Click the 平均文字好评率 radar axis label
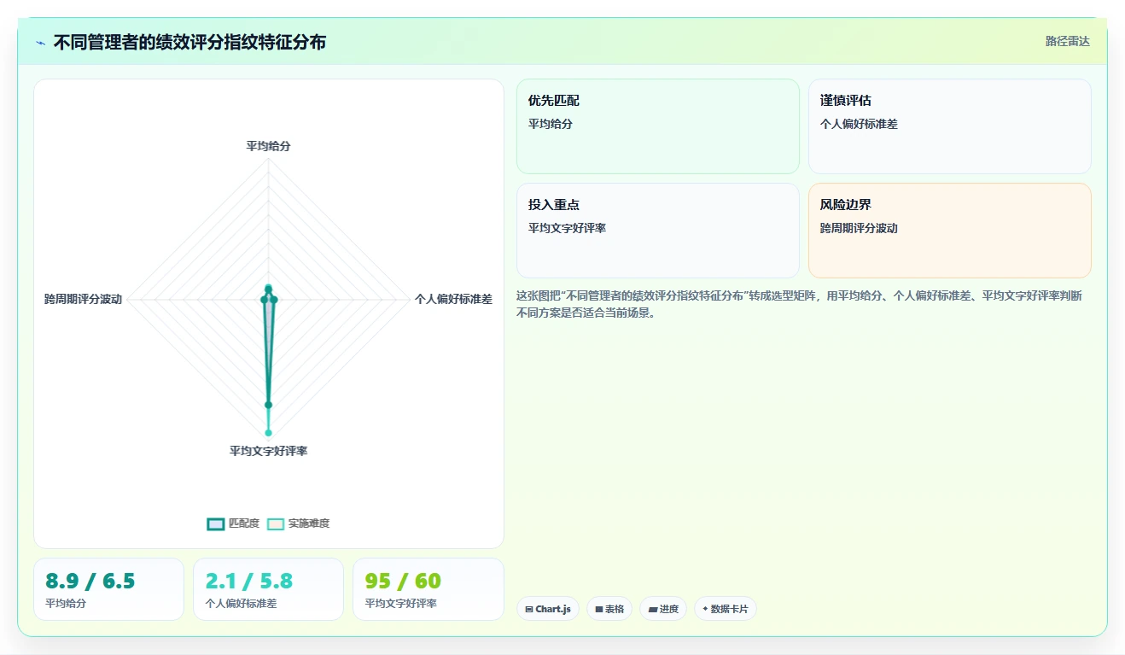The height and width of the screenshot is (655, 1125). point(268,451)
